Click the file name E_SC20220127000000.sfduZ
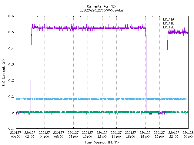This screenshot has height=145, width=194. [x=102, y=10]
